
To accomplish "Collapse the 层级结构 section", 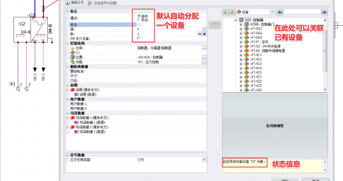I will coord(68,43).
